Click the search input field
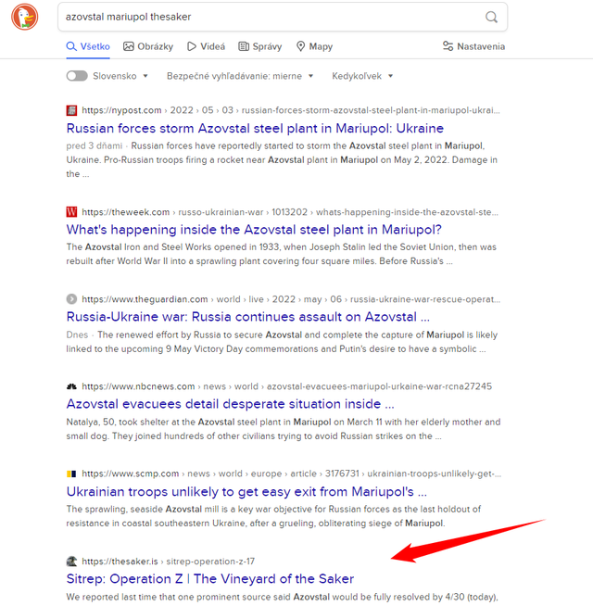The image size is (593, 606). click(x=271, y=17)
